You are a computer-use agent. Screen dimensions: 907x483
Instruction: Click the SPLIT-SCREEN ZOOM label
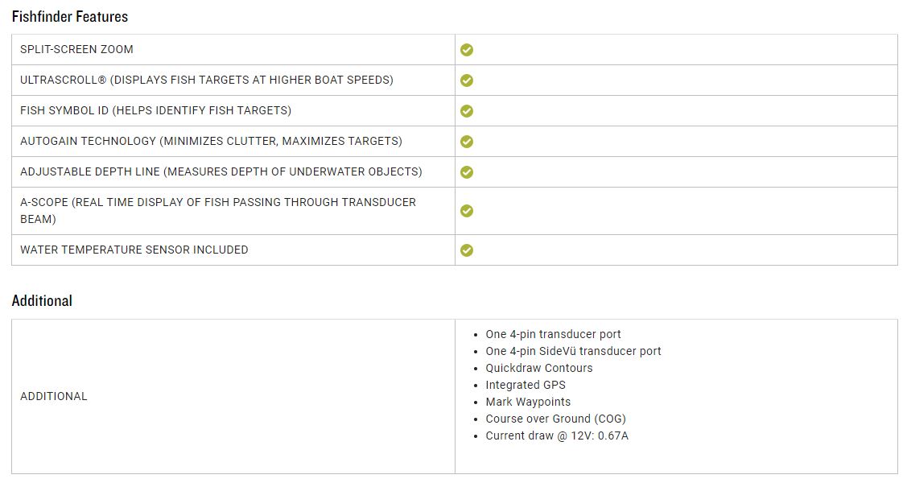(x=76, y=49)
